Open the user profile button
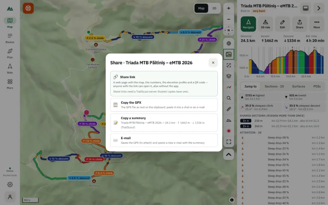Screen dimensions: 328x205 coord(10,197)
